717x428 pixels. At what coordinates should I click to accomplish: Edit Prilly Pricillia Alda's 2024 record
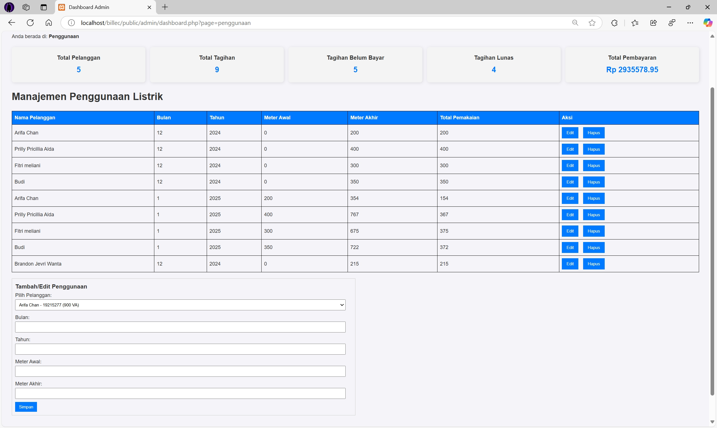pyautogui.click(x=570, y=149)
